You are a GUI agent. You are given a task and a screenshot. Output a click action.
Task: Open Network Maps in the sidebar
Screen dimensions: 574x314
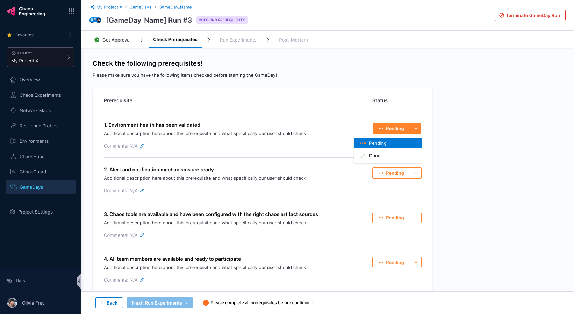click(x=35, y=110)
